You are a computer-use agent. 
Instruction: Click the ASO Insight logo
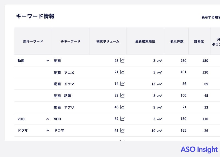pyautogui.click(x=199, y=149)
